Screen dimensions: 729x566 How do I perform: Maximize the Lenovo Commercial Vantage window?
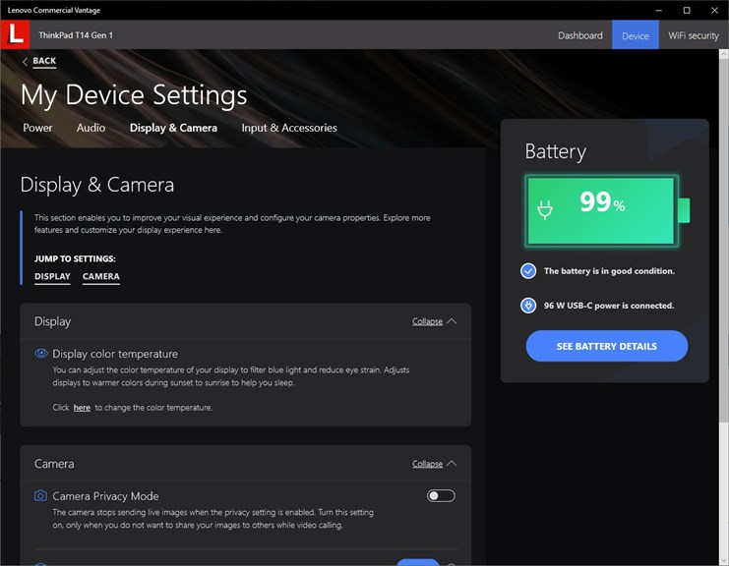(x=687, y=10)
